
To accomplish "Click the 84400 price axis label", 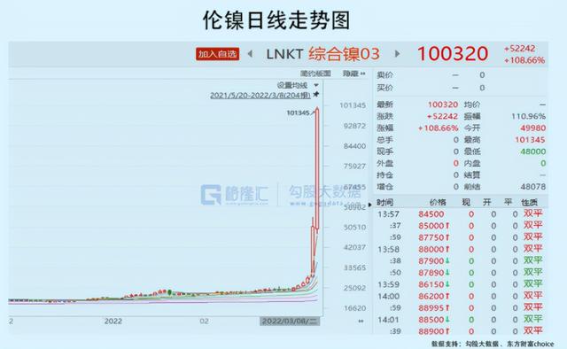I will pyautogui.click(x=354, y=146).
